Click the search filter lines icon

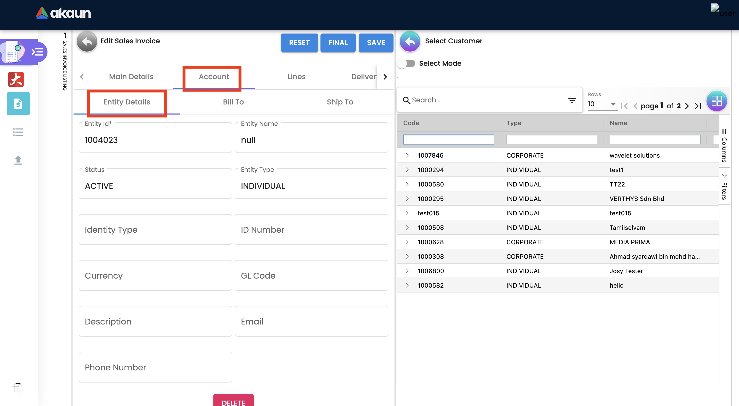pyautogui.click(x=572, y=100)
